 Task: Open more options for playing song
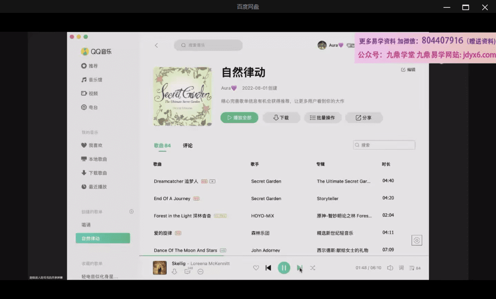click(x=200, y=272)
